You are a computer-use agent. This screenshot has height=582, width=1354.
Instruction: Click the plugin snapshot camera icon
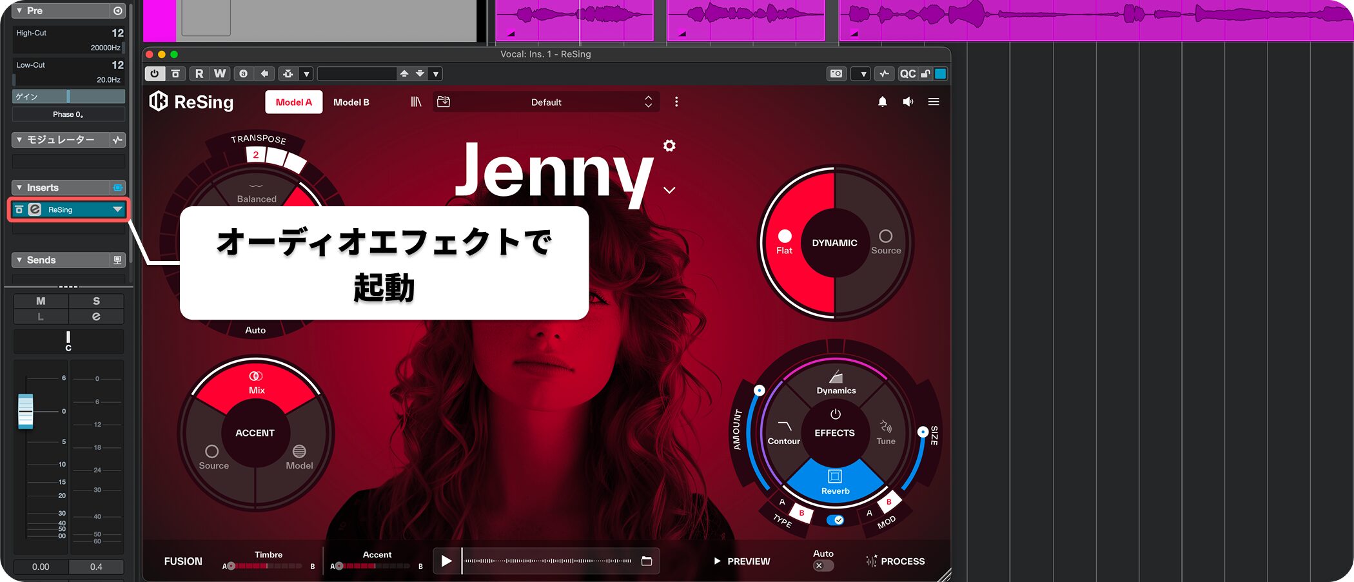pyautogui.click(x=836, y=73)
